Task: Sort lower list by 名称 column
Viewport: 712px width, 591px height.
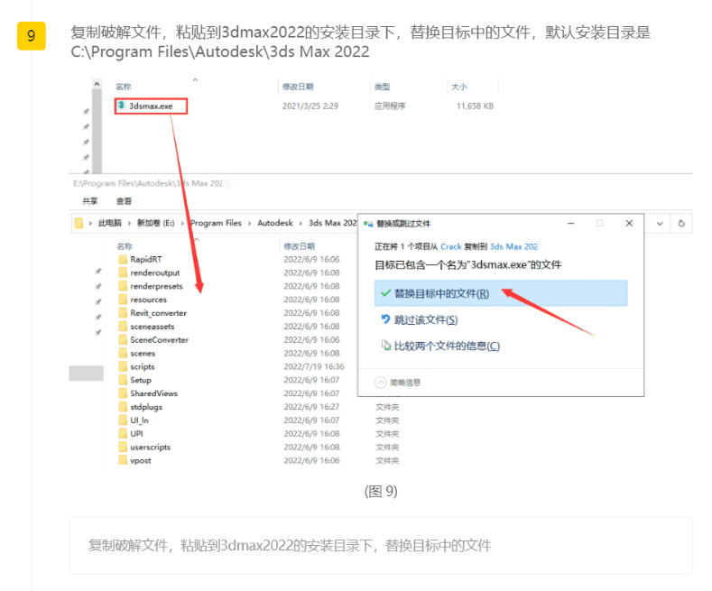Action: [x=125, y=246]
